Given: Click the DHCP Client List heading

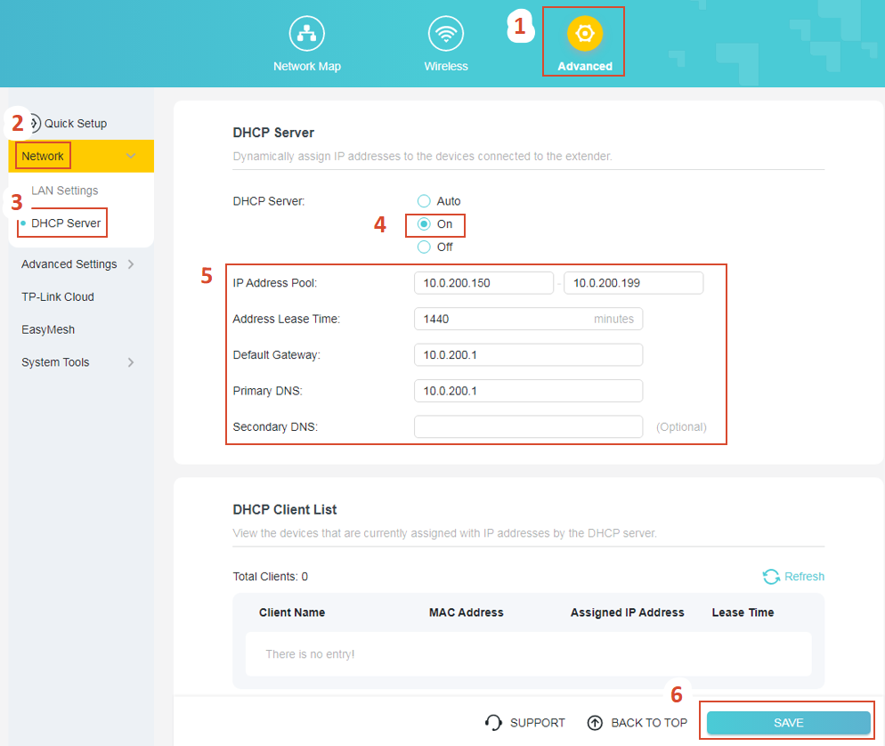Looking at the screenshot, I should click(285, 509).
